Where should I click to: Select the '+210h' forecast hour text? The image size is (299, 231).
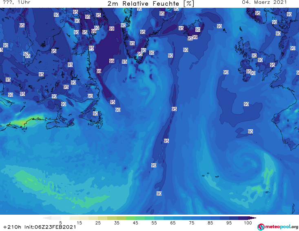pos(12,227)
